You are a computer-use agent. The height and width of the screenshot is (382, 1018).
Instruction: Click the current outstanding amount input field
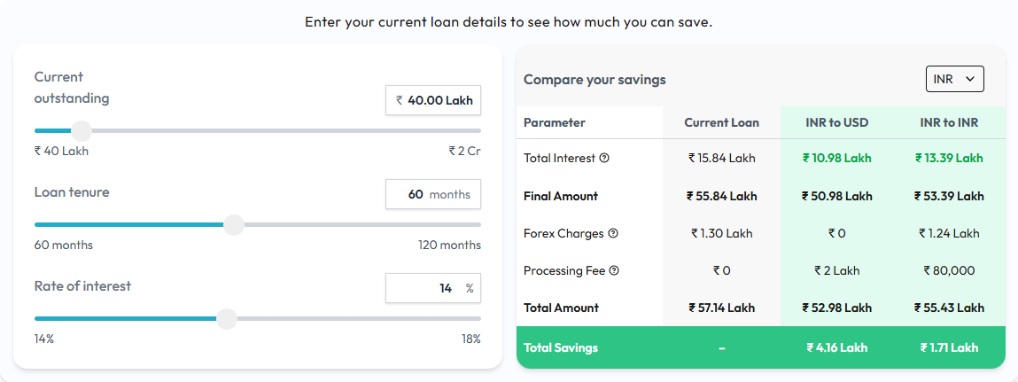[433, 101]
